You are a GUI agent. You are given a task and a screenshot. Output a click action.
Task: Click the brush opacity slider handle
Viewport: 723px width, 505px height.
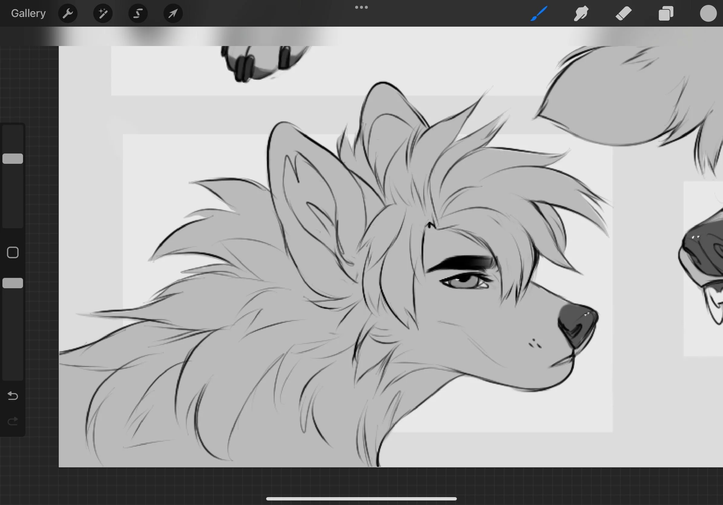pos(13,283)
